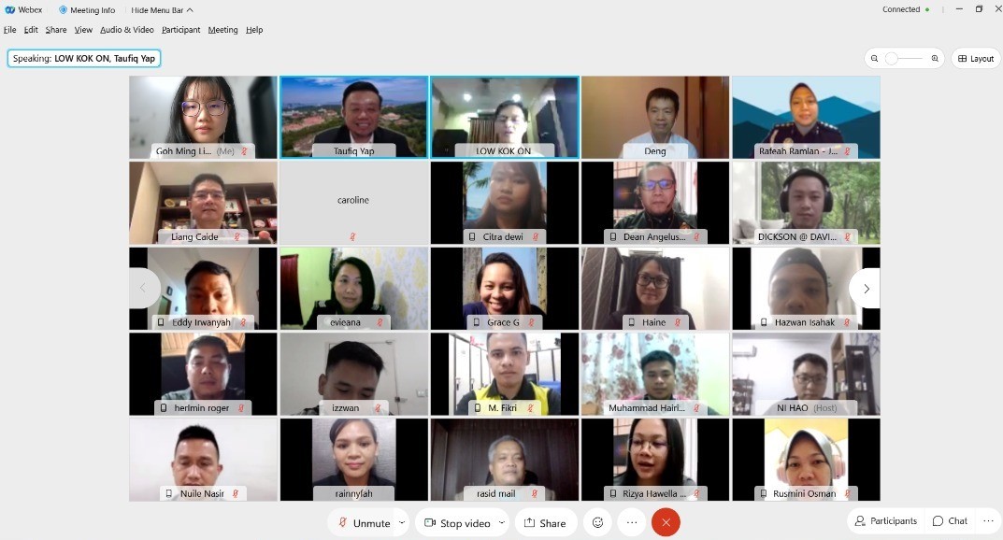Viewport: 1003px width, 540px height.
Task: Go to previous page of participant videos
Action: tap(143, 289)
